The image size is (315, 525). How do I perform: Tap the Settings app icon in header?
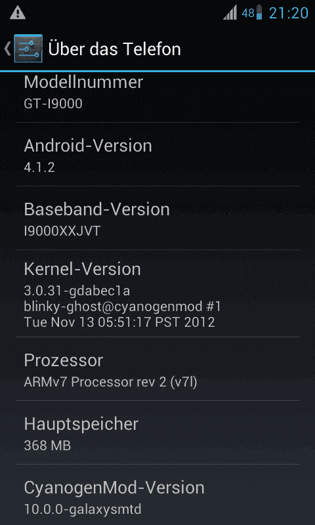click(x=28, y=49)
